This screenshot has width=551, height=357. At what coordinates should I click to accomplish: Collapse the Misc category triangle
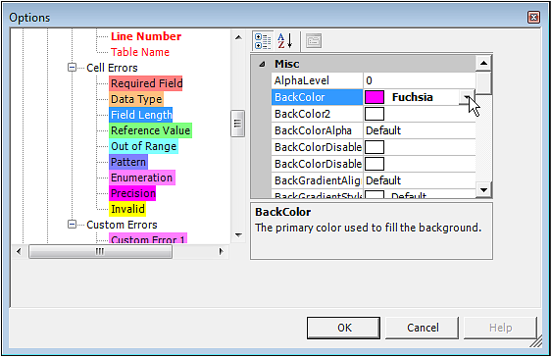click(x=262, y=64)
